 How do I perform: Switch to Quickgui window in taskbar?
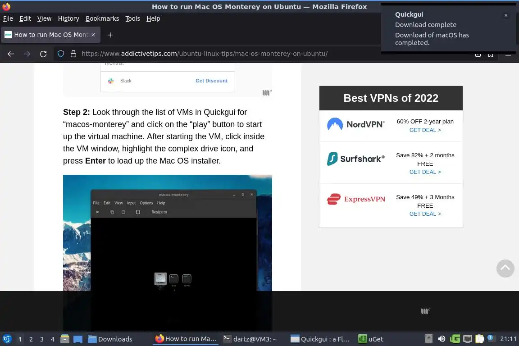pyautogui.click(x=320, y=339)
